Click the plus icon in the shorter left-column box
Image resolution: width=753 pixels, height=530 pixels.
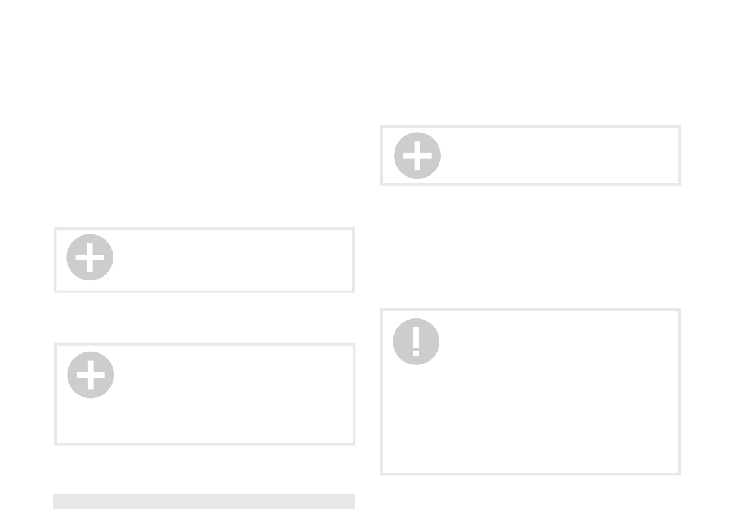click(x=89, y=257)
